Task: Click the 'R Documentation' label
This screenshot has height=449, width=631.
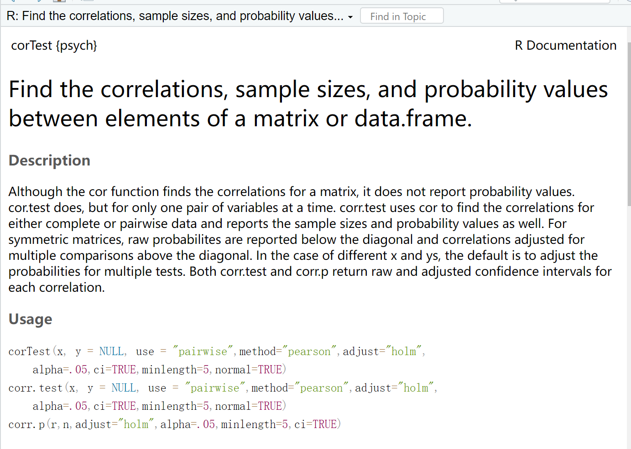Action: click(566, 46)
